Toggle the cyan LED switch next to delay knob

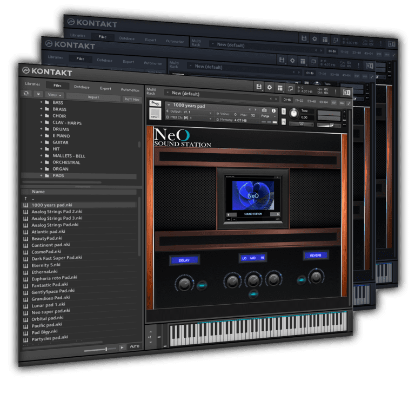(x=202, y=285)
